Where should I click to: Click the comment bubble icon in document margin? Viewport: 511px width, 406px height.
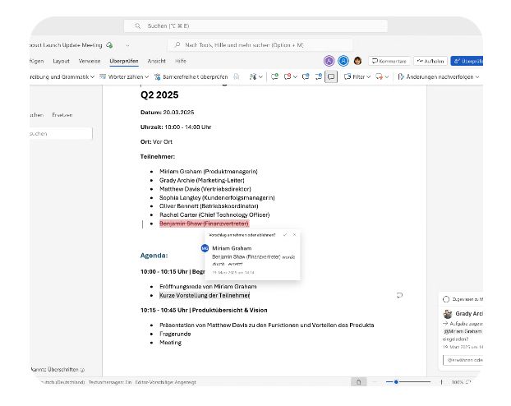(x=399, y=295)
